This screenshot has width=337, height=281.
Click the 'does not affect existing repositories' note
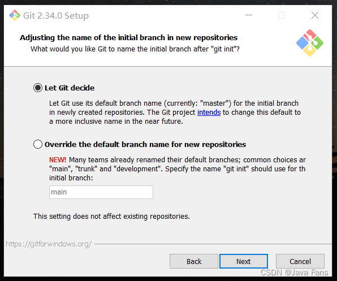[111, 217]
